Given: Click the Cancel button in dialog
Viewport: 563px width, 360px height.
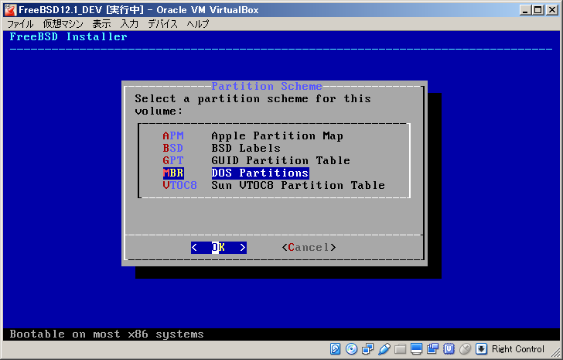Looking at the screenshot, I should coord(309,248).
